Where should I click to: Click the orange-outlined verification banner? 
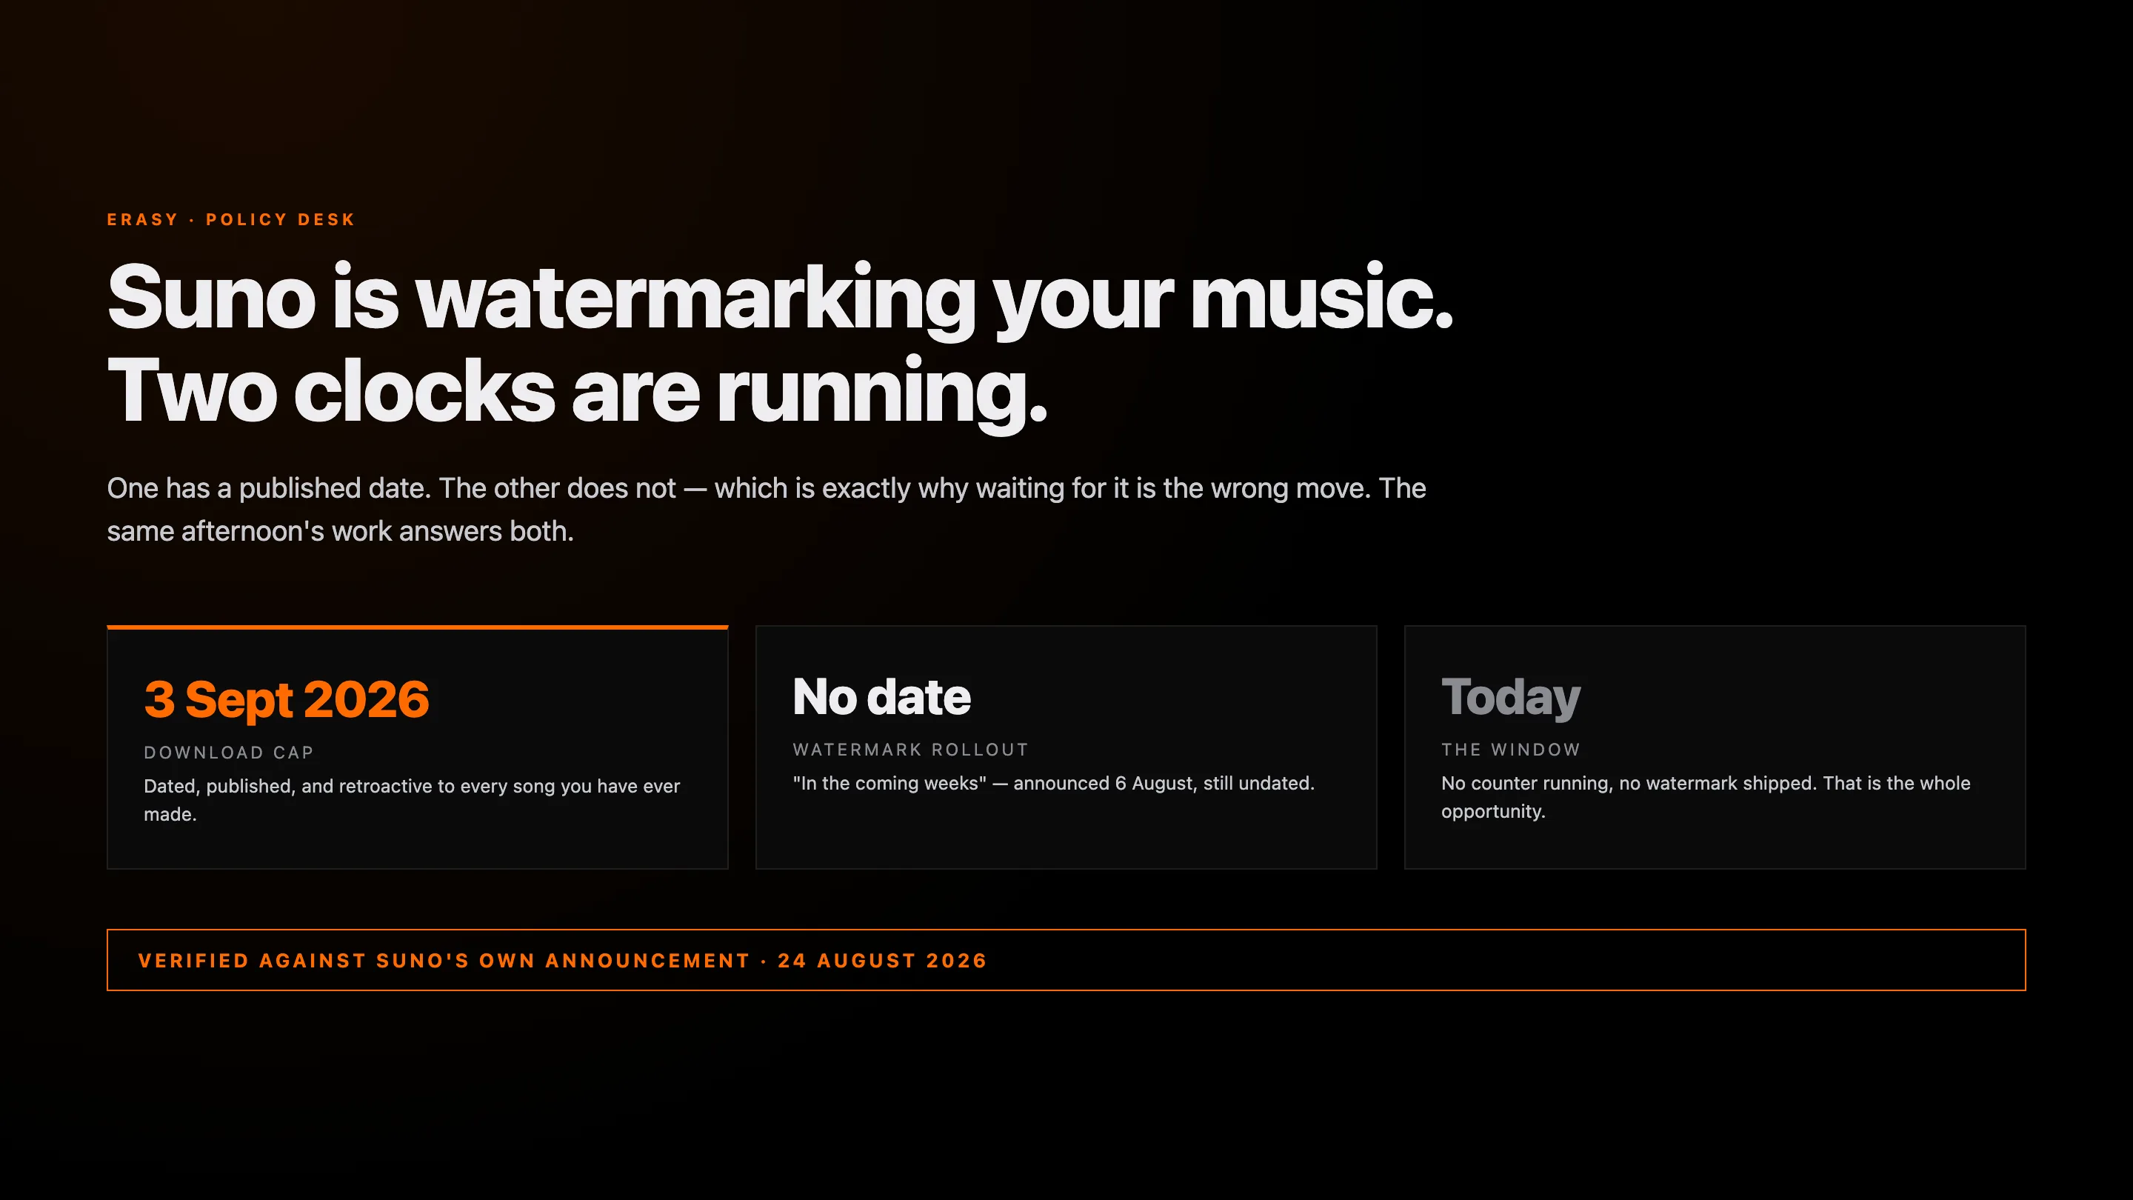(x=1066, y=960)
